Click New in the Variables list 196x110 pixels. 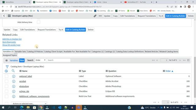click(22, 61)
